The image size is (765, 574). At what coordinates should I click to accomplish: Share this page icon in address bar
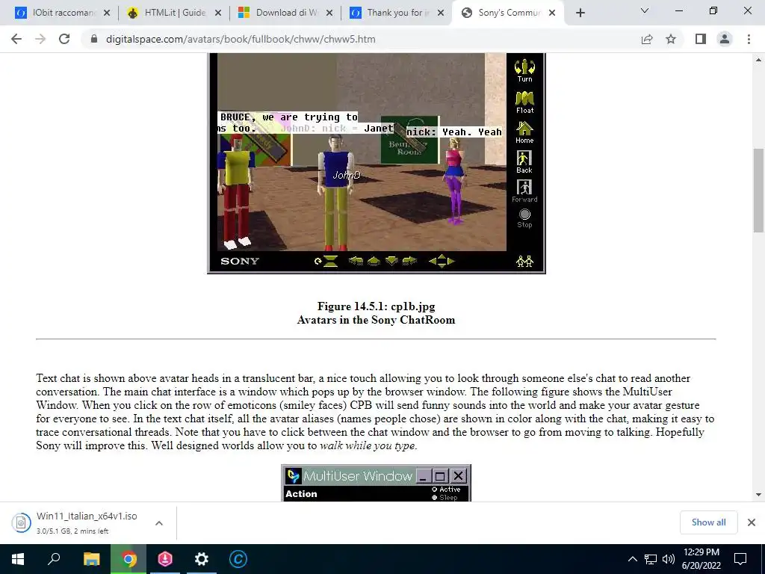[x=647, y=39]
